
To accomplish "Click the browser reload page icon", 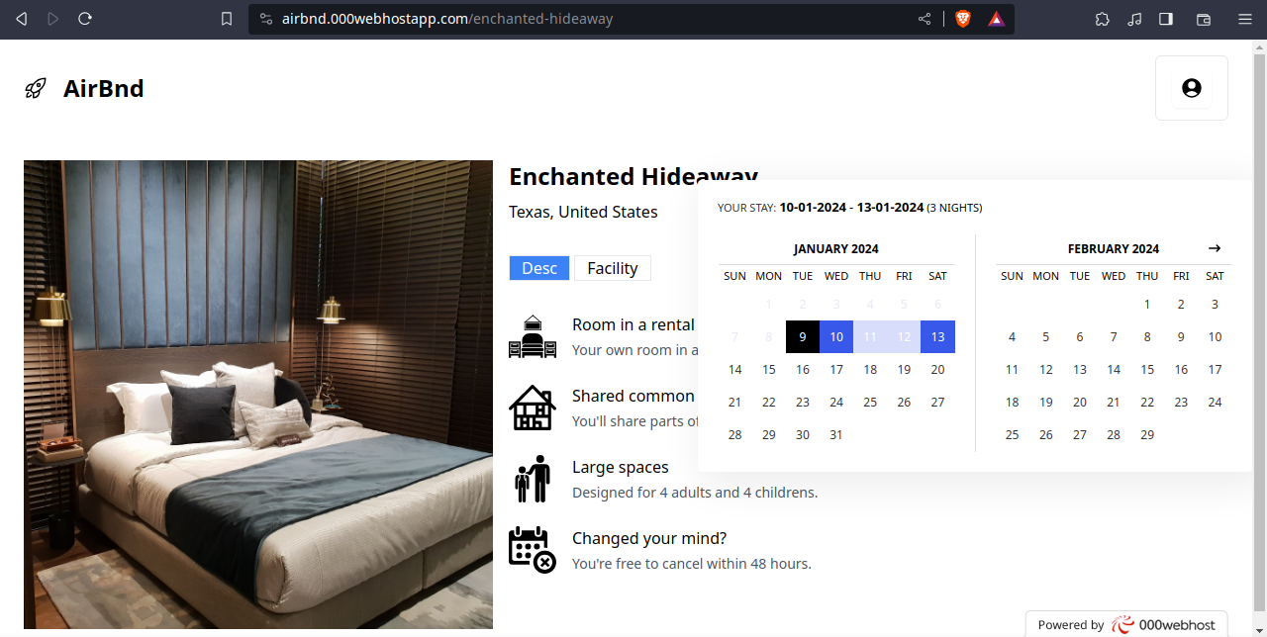I will (85, 19).
